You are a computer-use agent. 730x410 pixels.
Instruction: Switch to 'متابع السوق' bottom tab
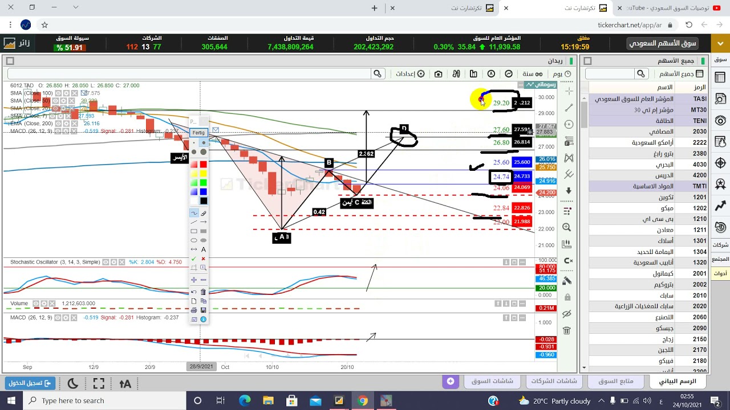point(615,381)
